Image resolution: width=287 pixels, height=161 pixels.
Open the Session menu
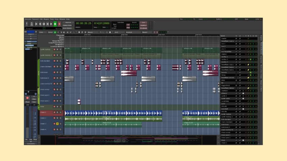pos(27,19)
